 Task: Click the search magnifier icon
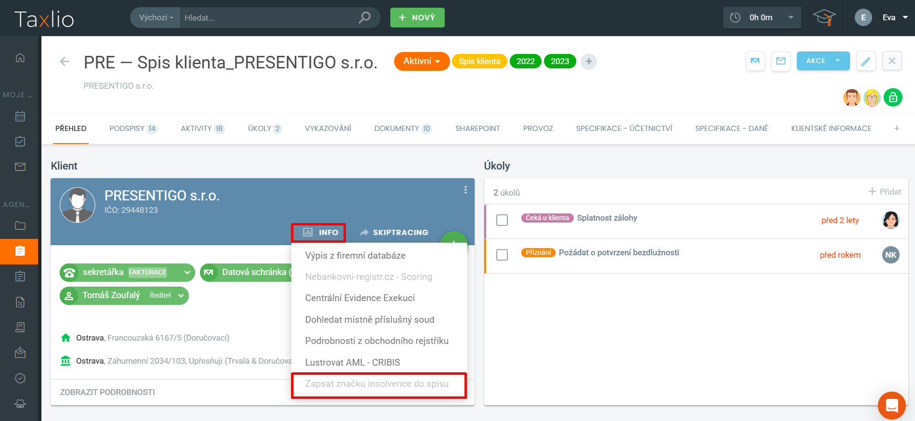click(365, 17)
